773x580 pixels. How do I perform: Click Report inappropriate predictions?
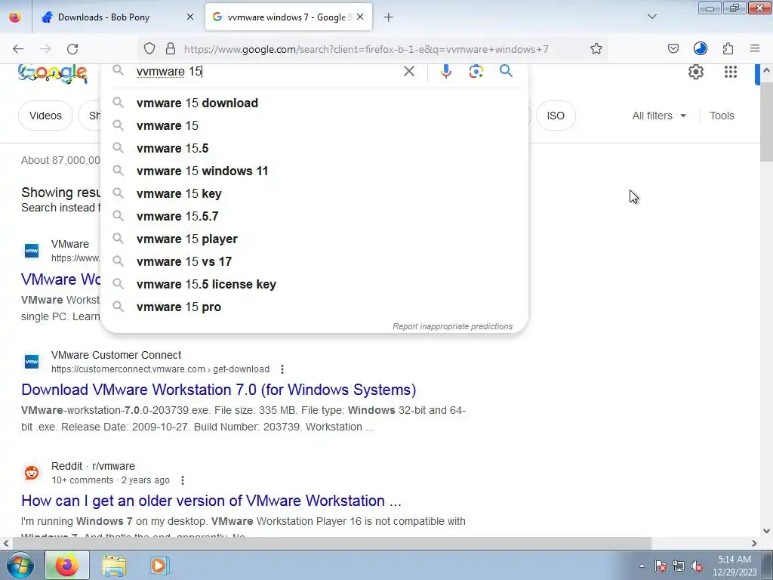pos(452,326)
